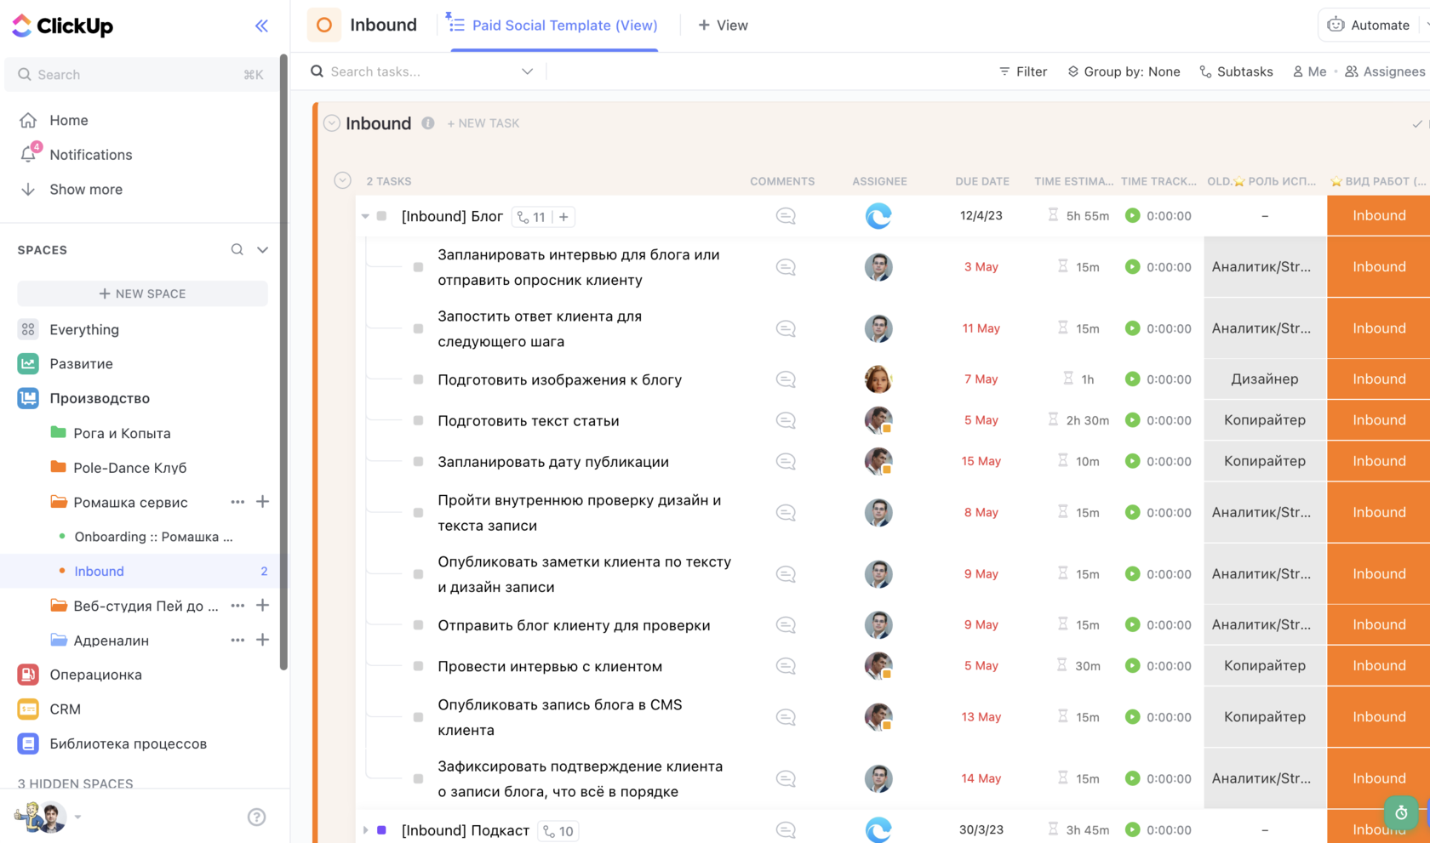The height and width of the screenshot is (843, 1430).
Task: Toggle status box for Отправить блог клиенту
Action: click(418, 625)
